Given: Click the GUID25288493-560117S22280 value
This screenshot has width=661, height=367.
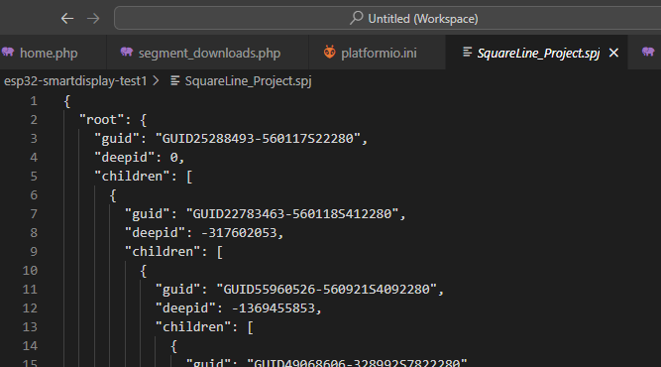Looking at the screenshot, I should tap(258, 138).
